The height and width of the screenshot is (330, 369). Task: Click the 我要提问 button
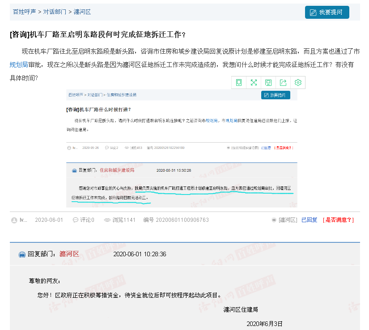coord(327,12)
